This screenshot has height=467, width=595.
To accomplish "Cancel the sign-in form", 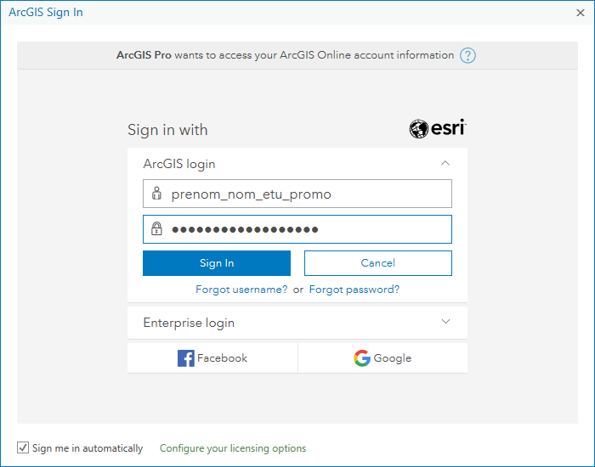I will coord(378,263).
